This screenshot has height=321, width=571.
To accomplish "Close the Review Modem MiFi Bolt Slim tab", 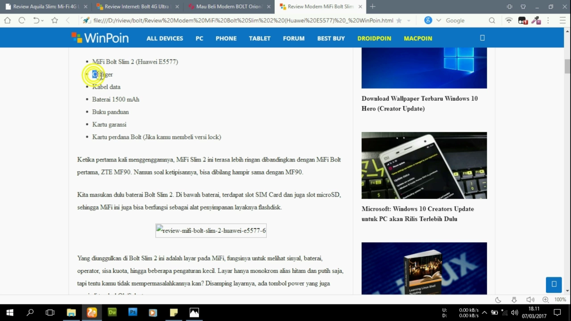I will coord(360,7).
